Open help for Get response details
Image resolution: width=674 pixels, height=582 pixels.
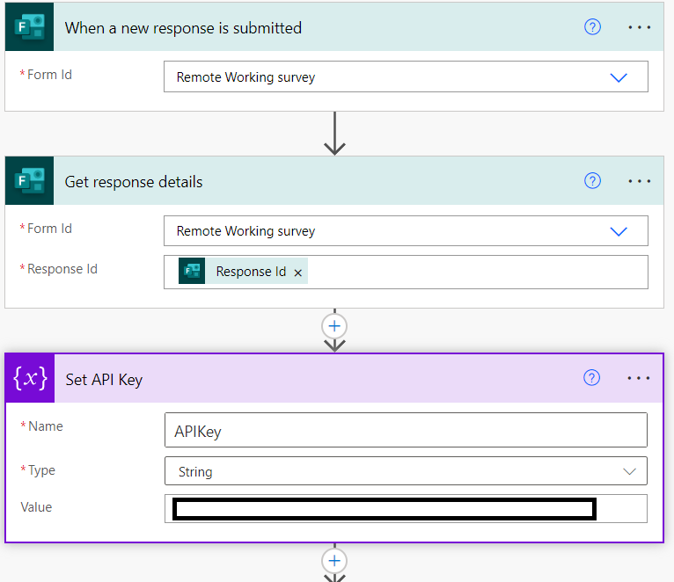tap(592, 181)
